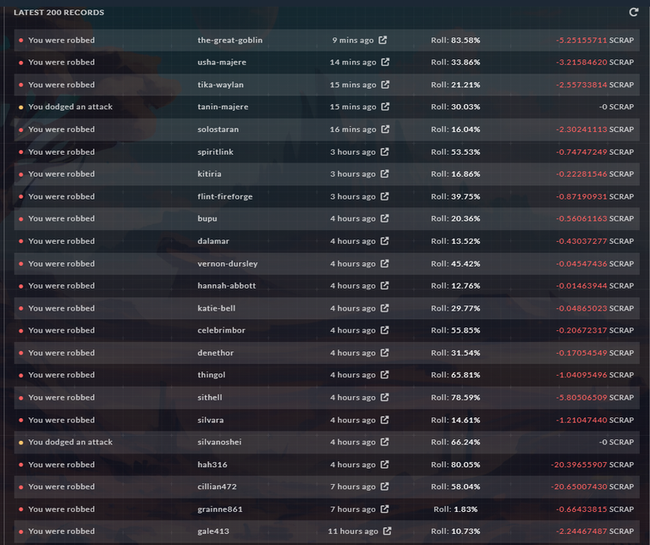Open external link for dalamar record
This screenshot has width=650, height=545.
(x=385, y=241)
